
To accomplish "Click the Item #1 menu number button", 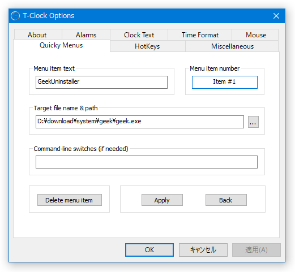I will 225,82.
